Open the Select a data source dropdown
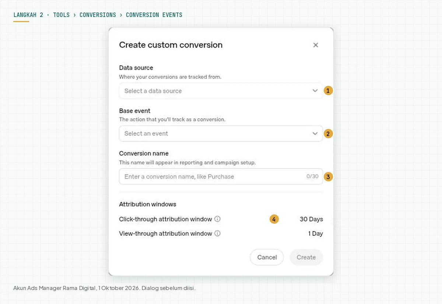 [x=221, y=91]
